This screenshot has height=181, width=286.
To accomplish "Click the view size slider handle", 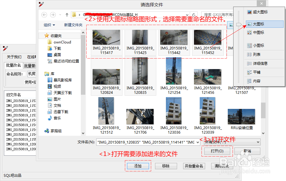I will [239, 24].
